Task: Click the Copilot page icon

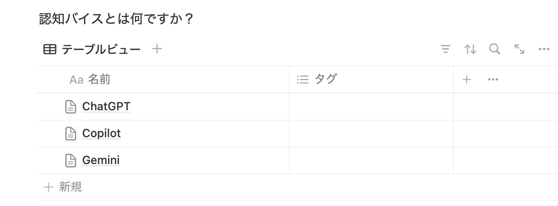Action: pyautogui.click(x=71, y=134)
